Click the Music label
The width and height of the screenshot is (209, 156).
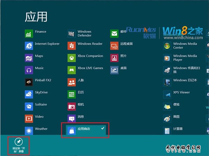pos(39,68)
